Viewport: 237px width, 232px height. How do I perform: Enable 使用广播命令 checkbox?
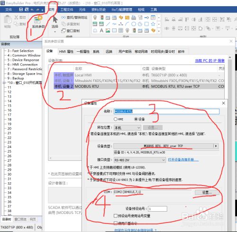[116, 223]
